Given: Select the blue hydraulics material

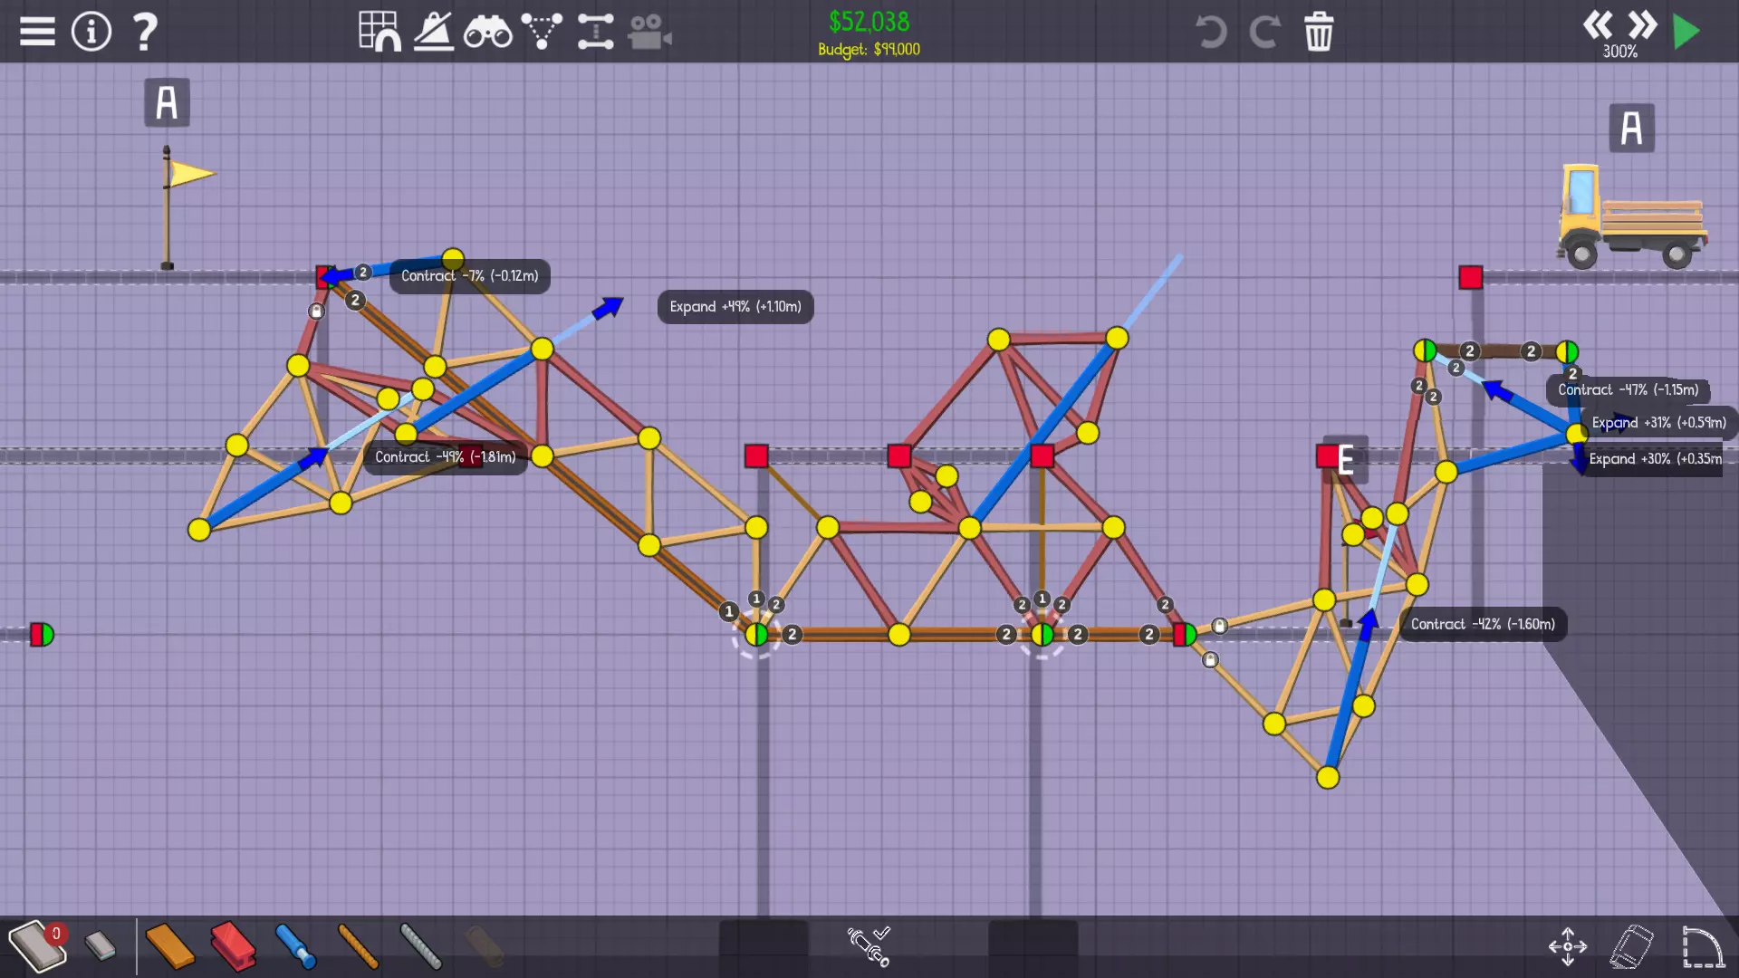Looking at the screenshot, I should coord(295,946).
